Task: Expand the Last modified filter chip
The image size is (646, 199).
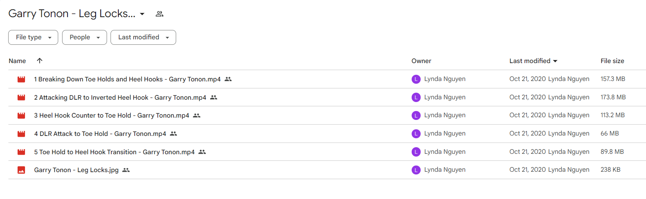Action: coord(143,37)
